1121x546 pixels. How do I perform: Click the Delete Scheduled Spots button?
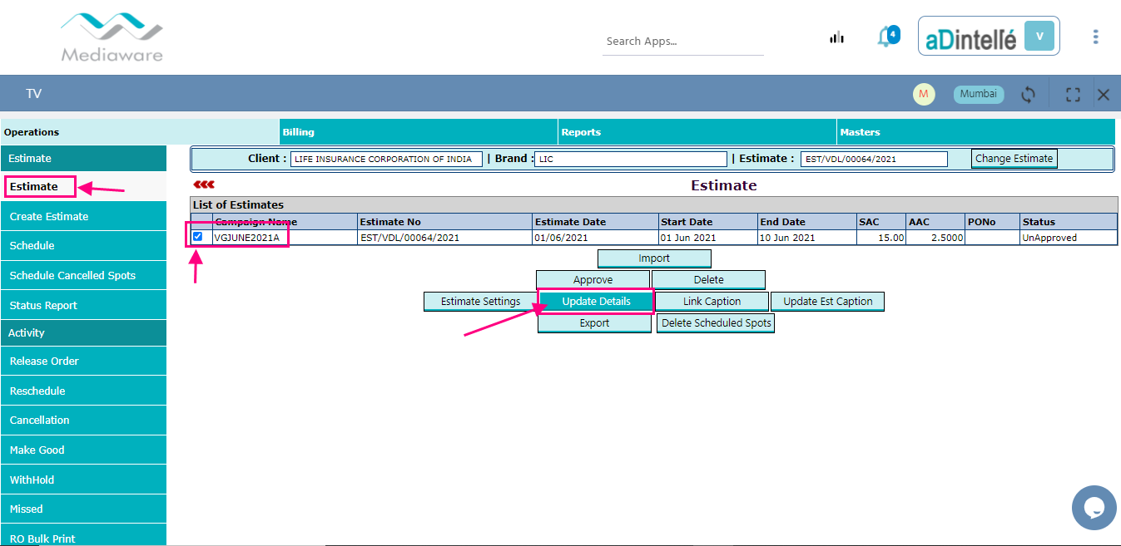(716, 323)
